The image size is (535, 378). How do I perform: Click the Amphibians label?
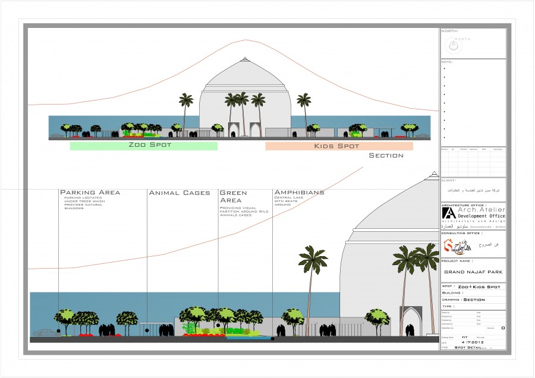click(x=299, y=193)
